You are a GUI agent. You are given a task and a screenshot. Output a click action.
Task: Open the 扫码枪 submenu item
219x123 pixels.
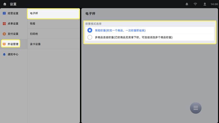pyautogui.click(x=54, y=34)
